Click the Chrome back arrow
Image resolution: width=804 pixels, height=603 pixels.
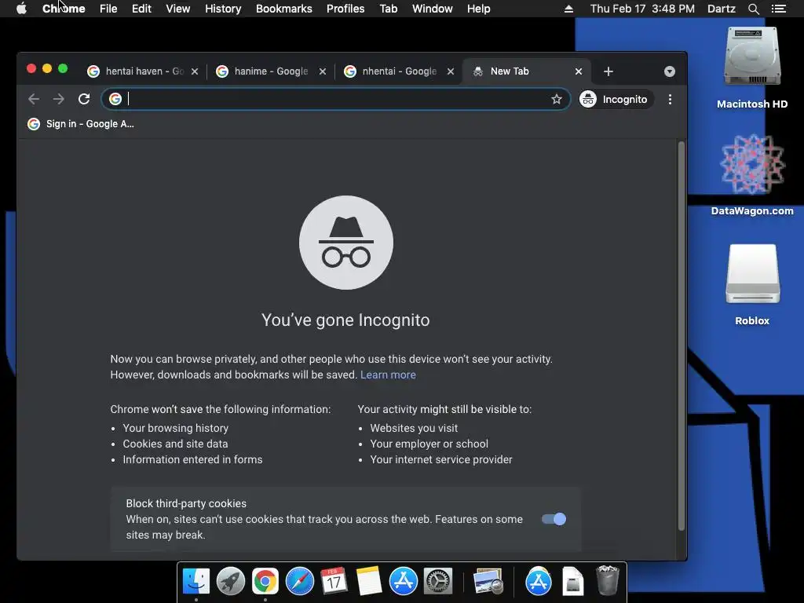34,99
